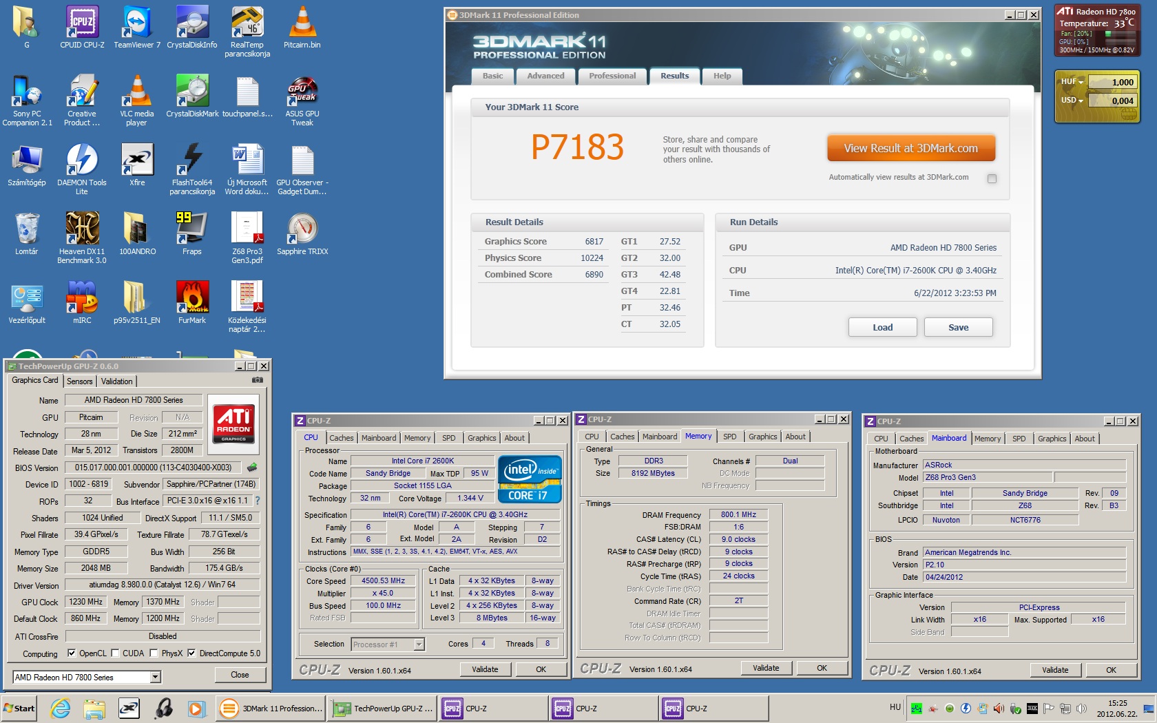
Task: Click OK in the CPU-Z Mainboard window
Action: click(1111, 670)
